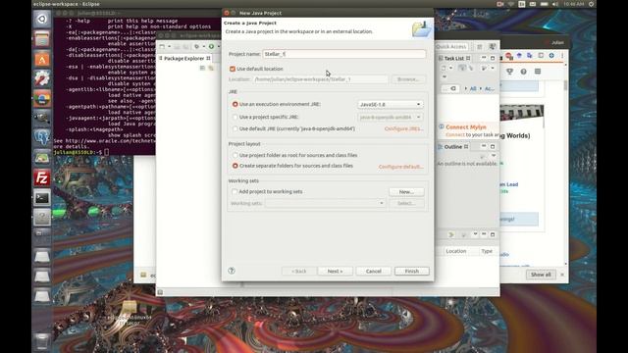The width and height of the screenshot is (628, 353).
Task: Open Files manager in launcher
Action: (42, 39)
